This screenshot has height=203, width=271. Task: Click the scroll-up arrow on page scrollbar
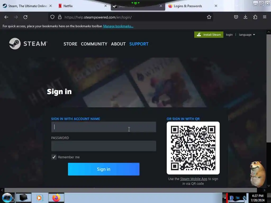click(x=268, y=32)
